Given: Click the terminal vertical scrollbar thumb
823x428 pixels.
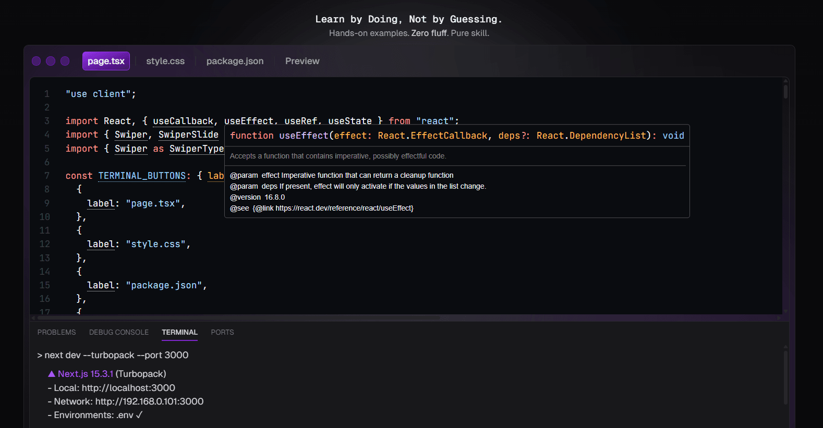Looking at the screenshot, I should [x=785, y=377].
